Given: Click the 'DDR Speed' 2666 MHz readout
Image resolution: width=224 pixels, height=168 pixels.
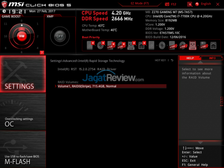Looking at the screenshot, I should (x=107, y=19).
